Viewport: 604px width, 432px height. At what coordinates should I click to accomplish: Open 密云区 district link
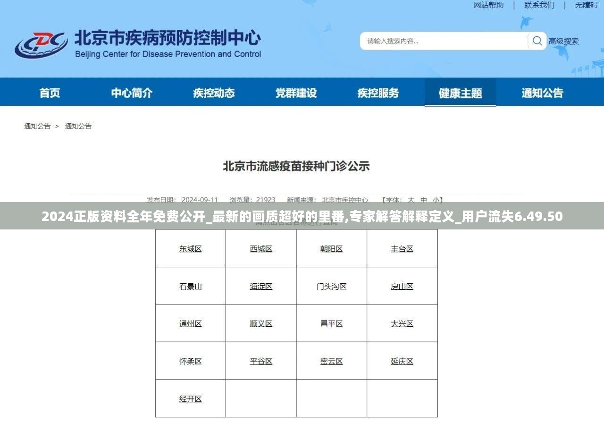[x=331, y=361]
